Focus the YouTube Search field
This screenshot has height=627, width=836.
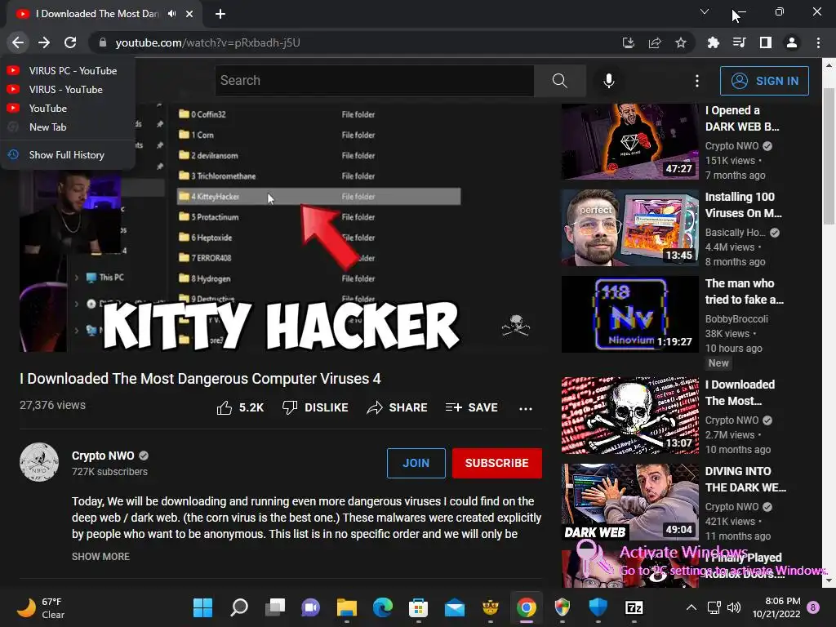tap(374, 81)
